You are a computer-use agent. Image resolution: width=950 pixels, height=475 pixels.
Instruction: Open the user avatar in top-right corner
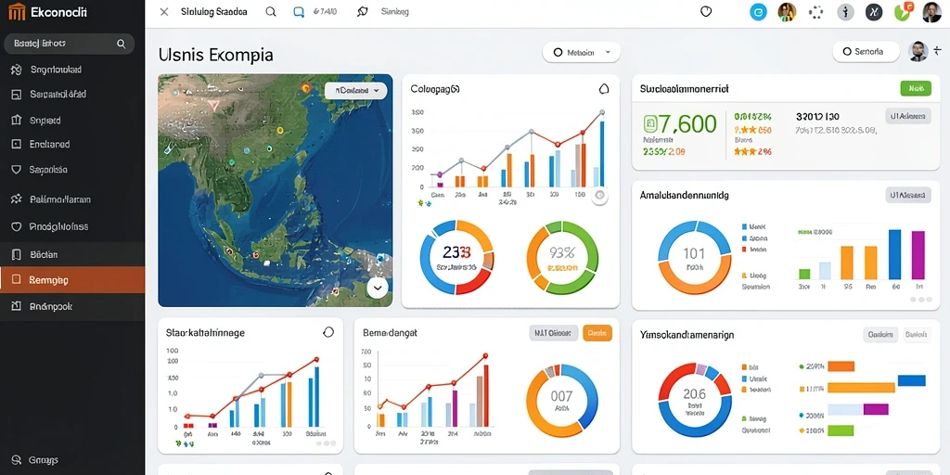click(x=931, y=11)
